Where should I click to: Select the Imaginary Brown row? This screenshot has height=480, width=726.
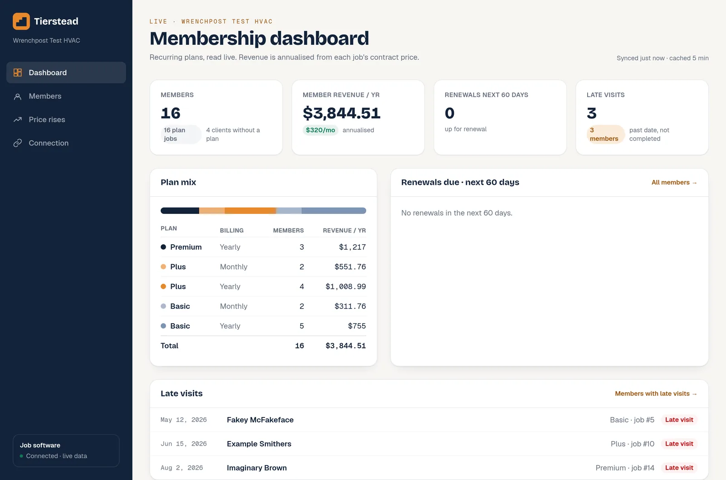[x=429, y=468]
